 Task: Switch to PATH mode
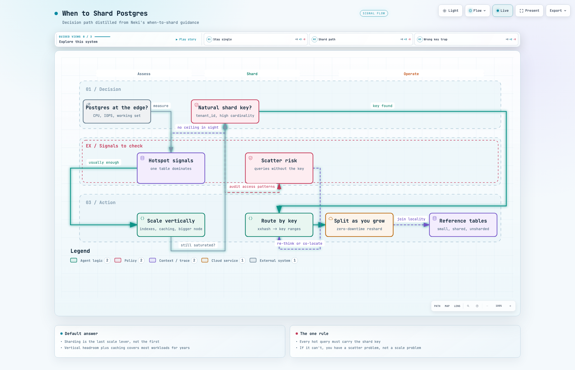click(x=437, y=306)
